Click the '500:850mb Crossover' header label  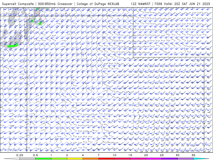[x=55, y=4]
